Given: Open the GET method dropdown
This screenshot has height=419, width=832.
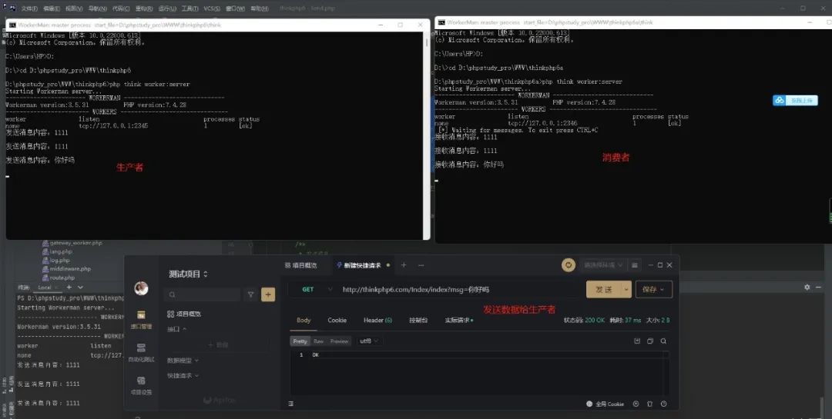Looking at the screenshot, I should [x=317, y=290].
